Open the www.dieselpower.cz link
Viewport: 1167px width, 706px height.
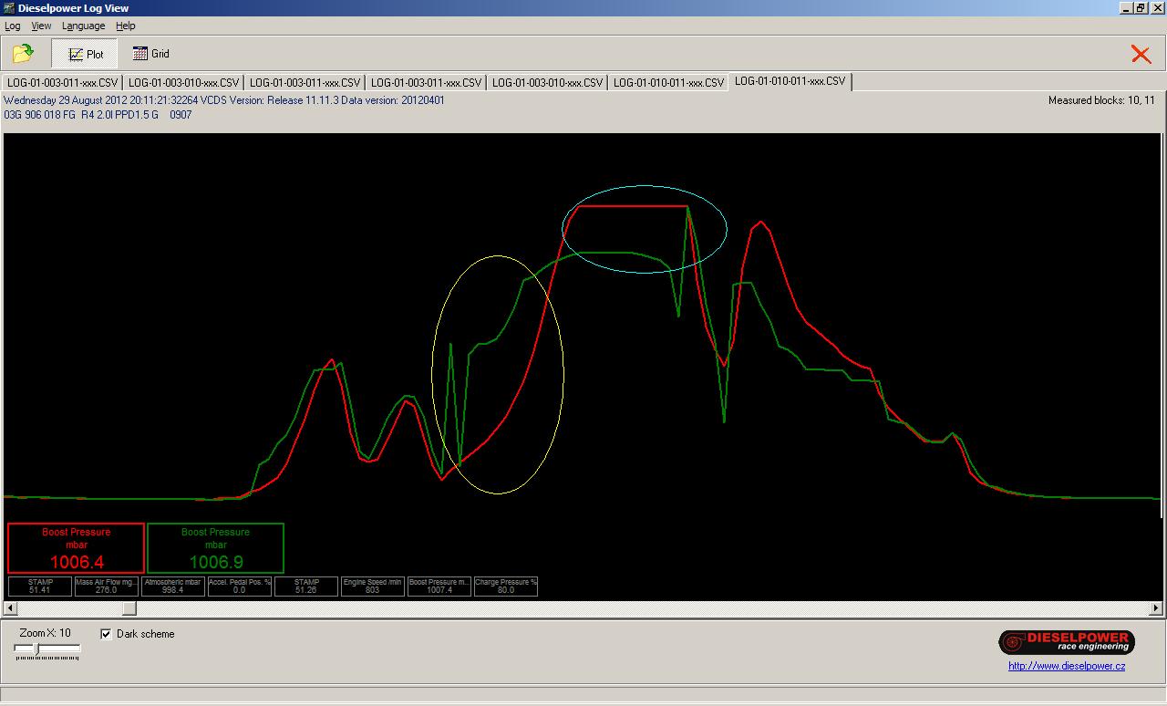(x=1066, y=666)
